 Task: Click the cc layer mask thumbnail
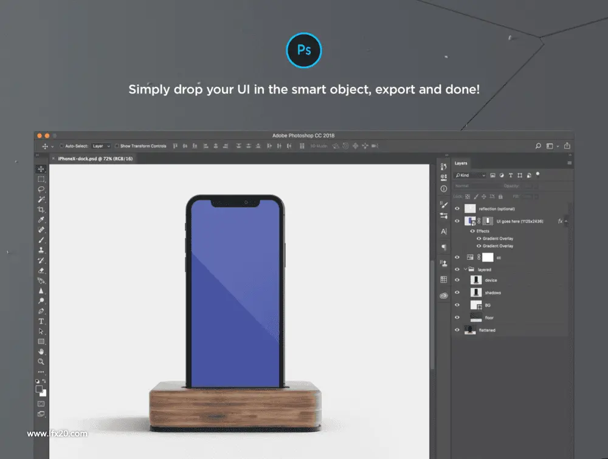pos(488,257)
